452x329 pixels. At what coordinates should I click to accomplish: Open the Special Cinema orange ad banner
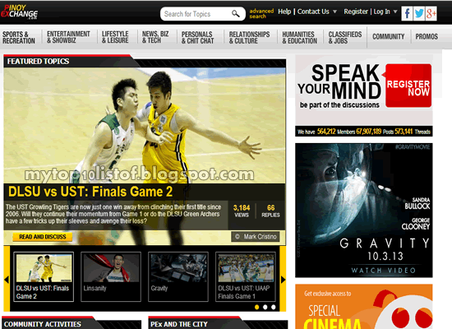point(364,307)
